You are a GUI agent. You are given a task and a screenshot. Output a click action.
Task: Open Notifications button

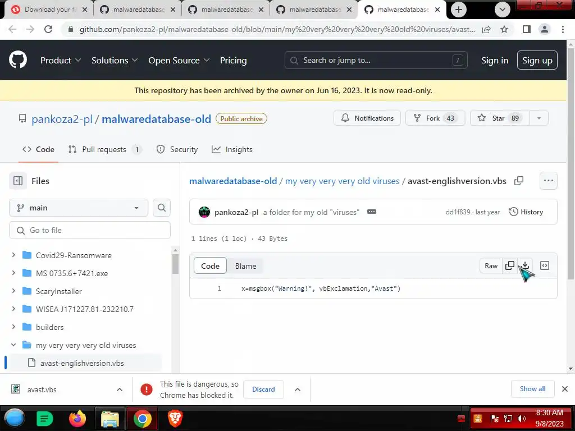(x=367, y=118)
